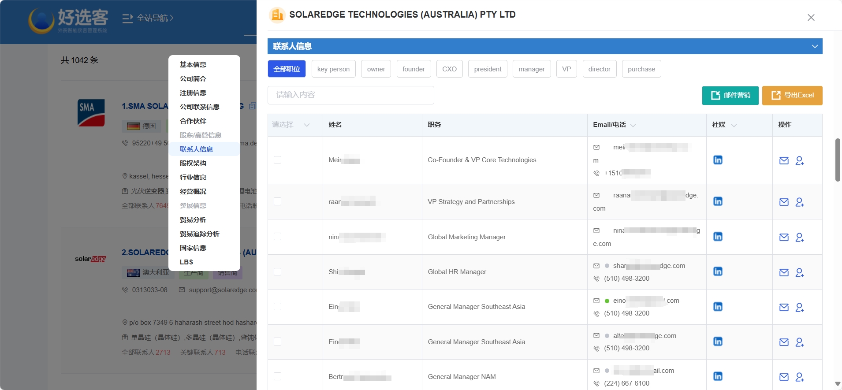This screenshot has width=842, height=390.
Task: Filter contacts by owner
Action: click(376, 69)
